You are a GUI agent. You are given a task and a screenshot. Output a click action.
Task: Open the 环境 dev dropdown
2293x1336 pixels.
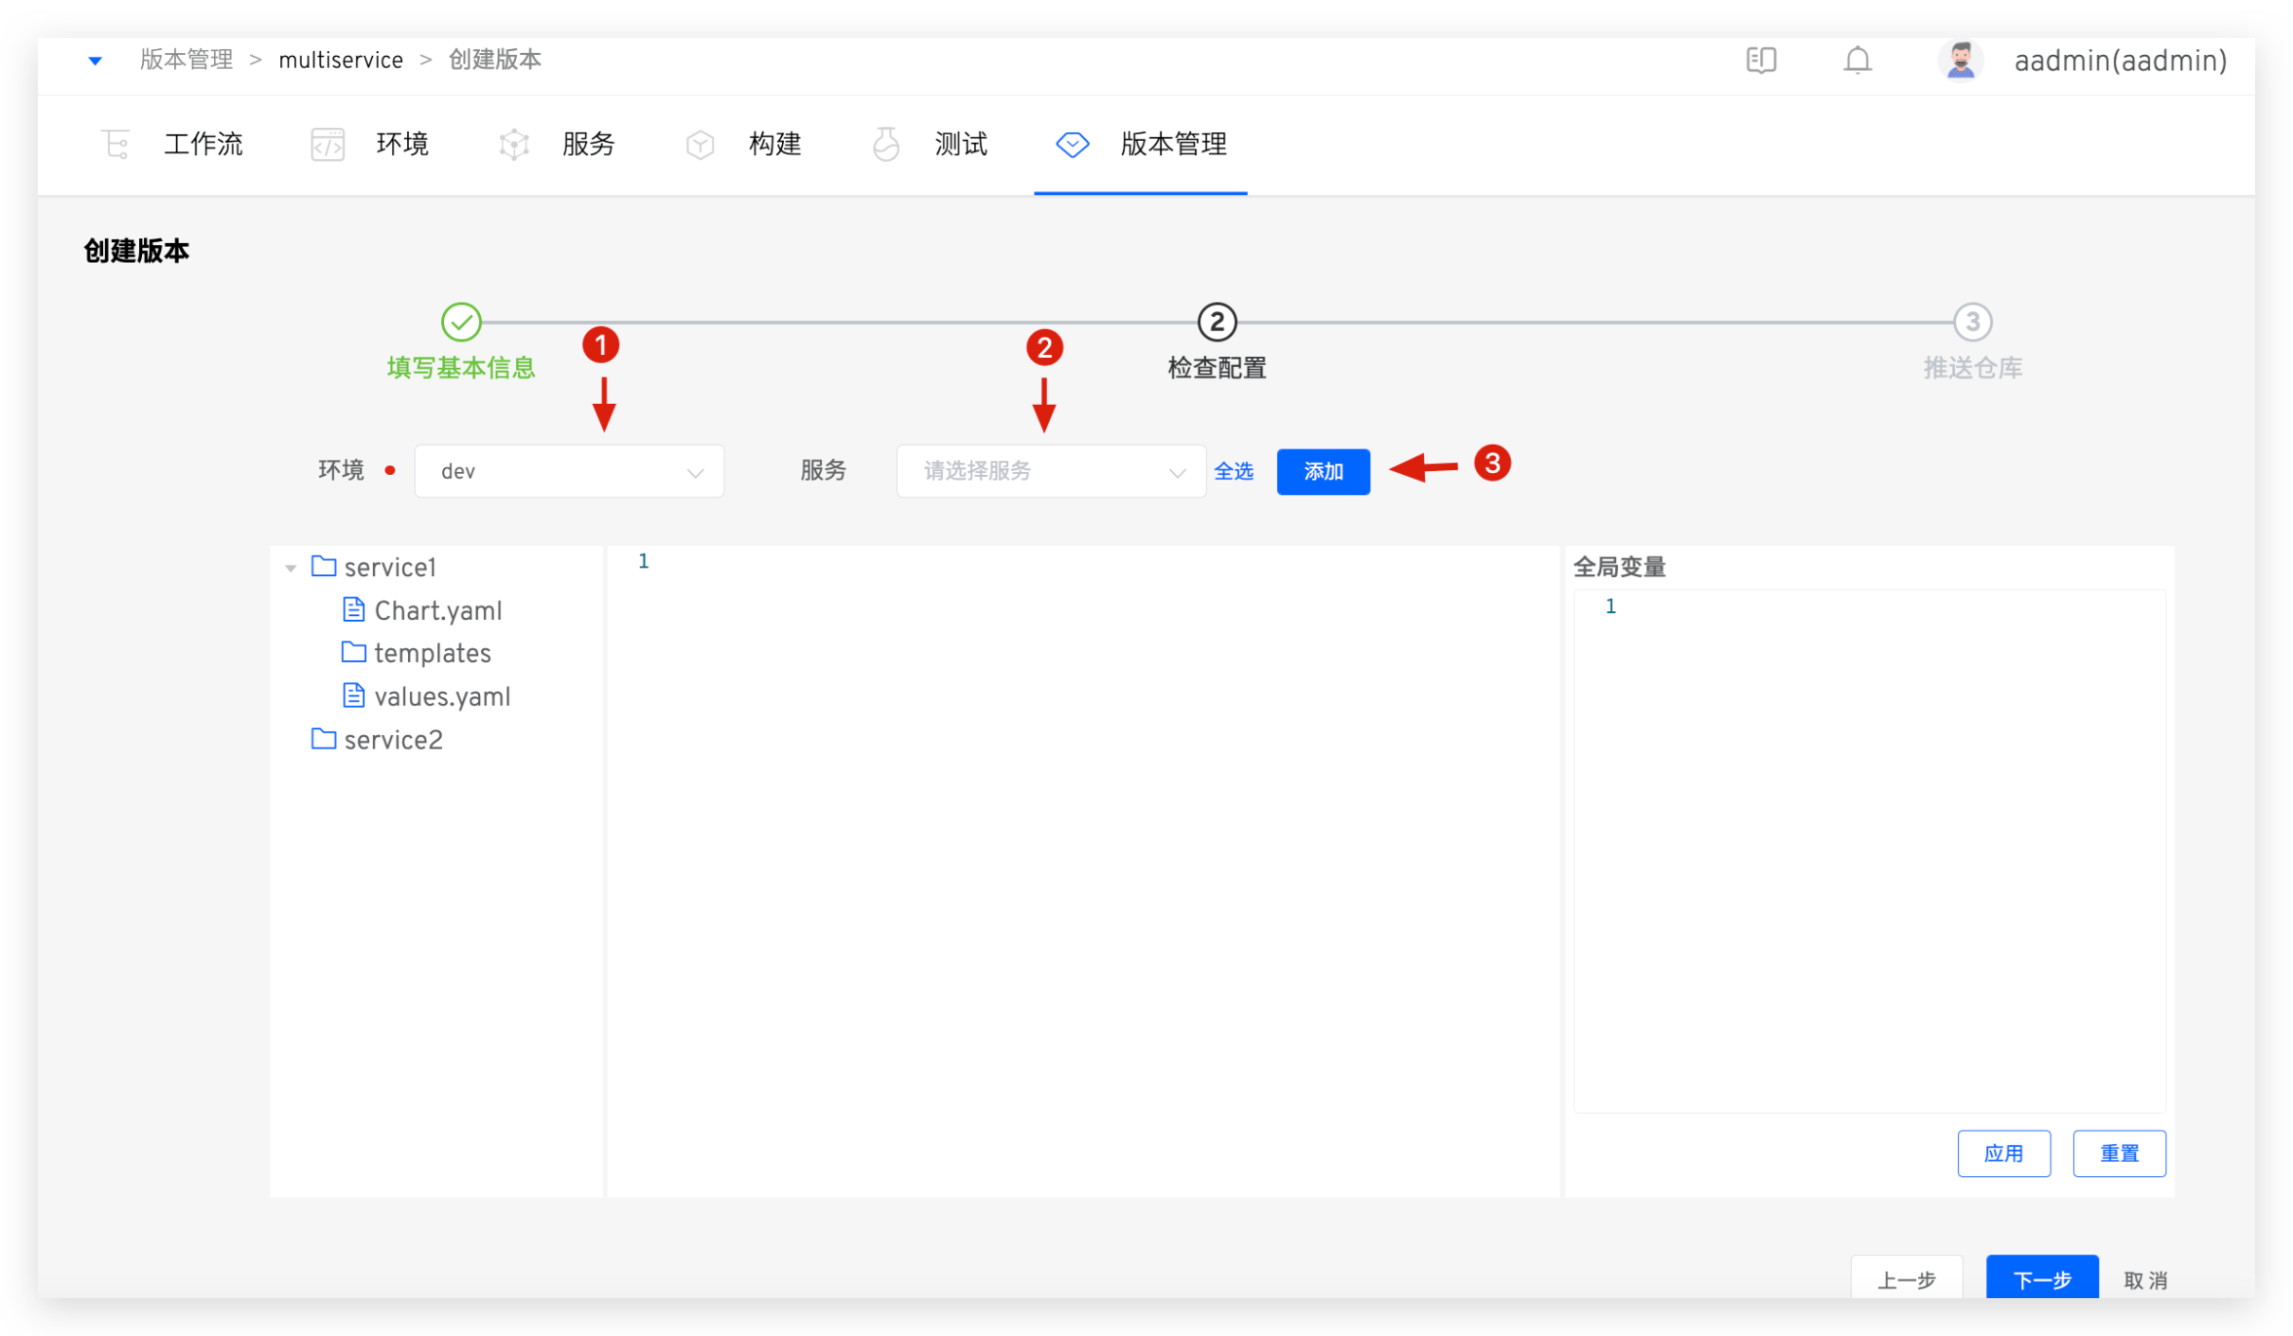pos(569,471)
